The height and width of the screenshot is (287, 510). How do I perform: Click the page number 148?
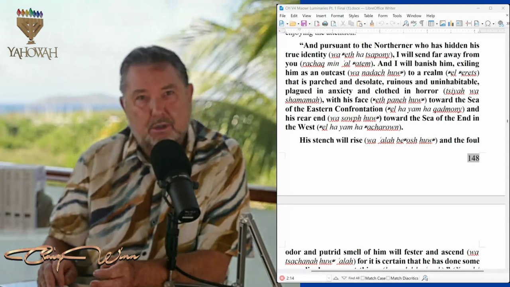tap(473, 158)
